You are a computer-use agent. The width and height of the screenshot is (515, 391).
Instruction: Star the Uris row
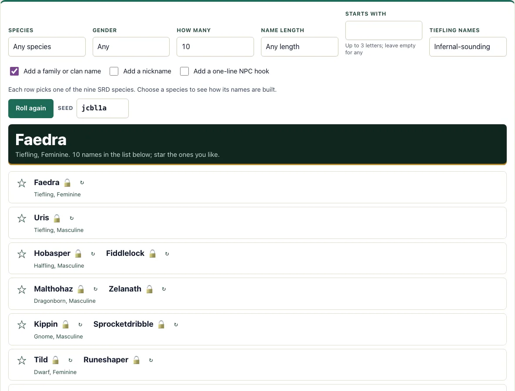(x=22, y=218)
